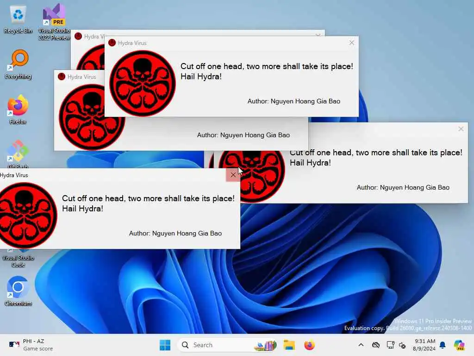This screenshot has height=356, width=474.
Task: Click the small Hydra icon in topmost title bar
Action: click(x=112, y=43)
